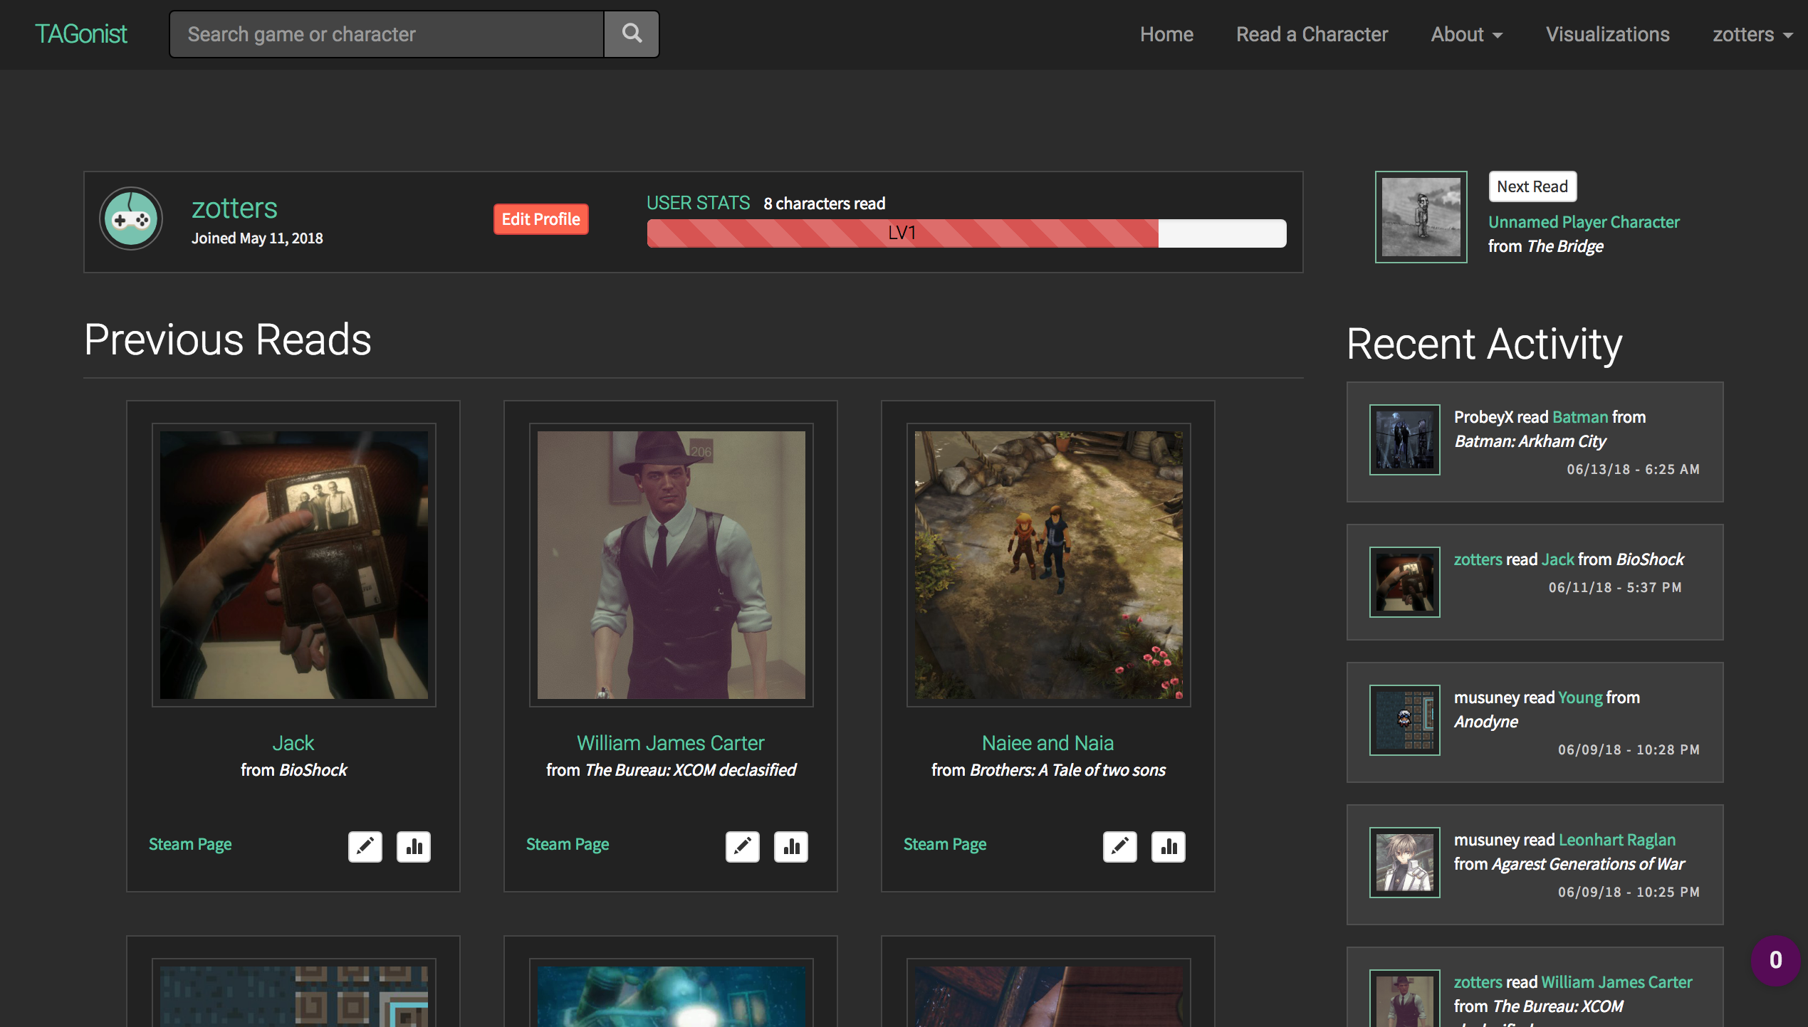Click the zotters gamepad avatar icon
This screenshot has width=1808, height=1027.
click(x=130, y=219)
